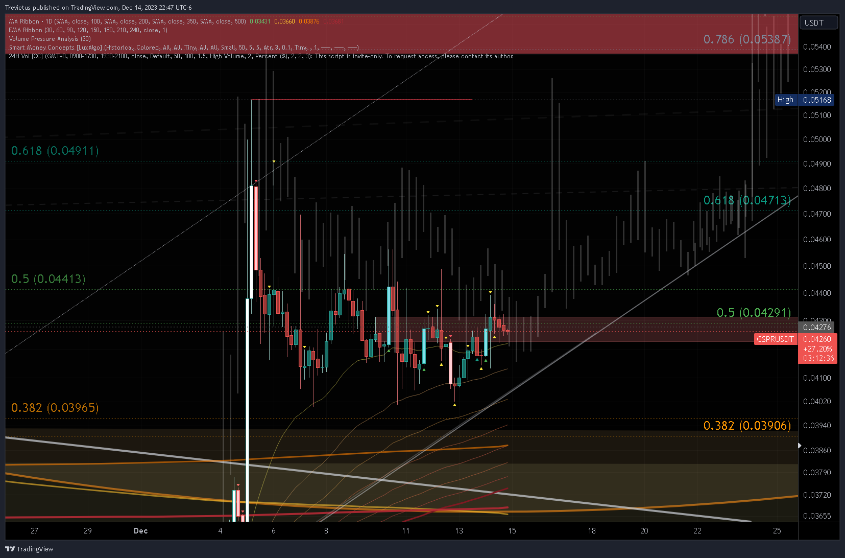845x558 pixels.
Task: Click the 0.382 (0.03906) Fibonacci label
Action: pos(747,426)
